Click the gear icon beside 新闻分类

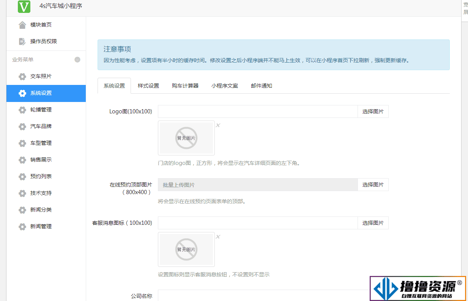tap(22, 210)
